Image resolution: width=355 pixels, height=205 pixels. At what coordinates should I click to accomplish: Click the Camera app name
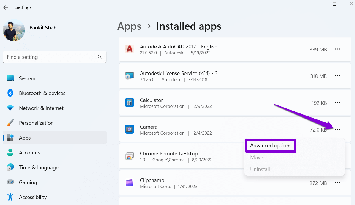point(149,127)
